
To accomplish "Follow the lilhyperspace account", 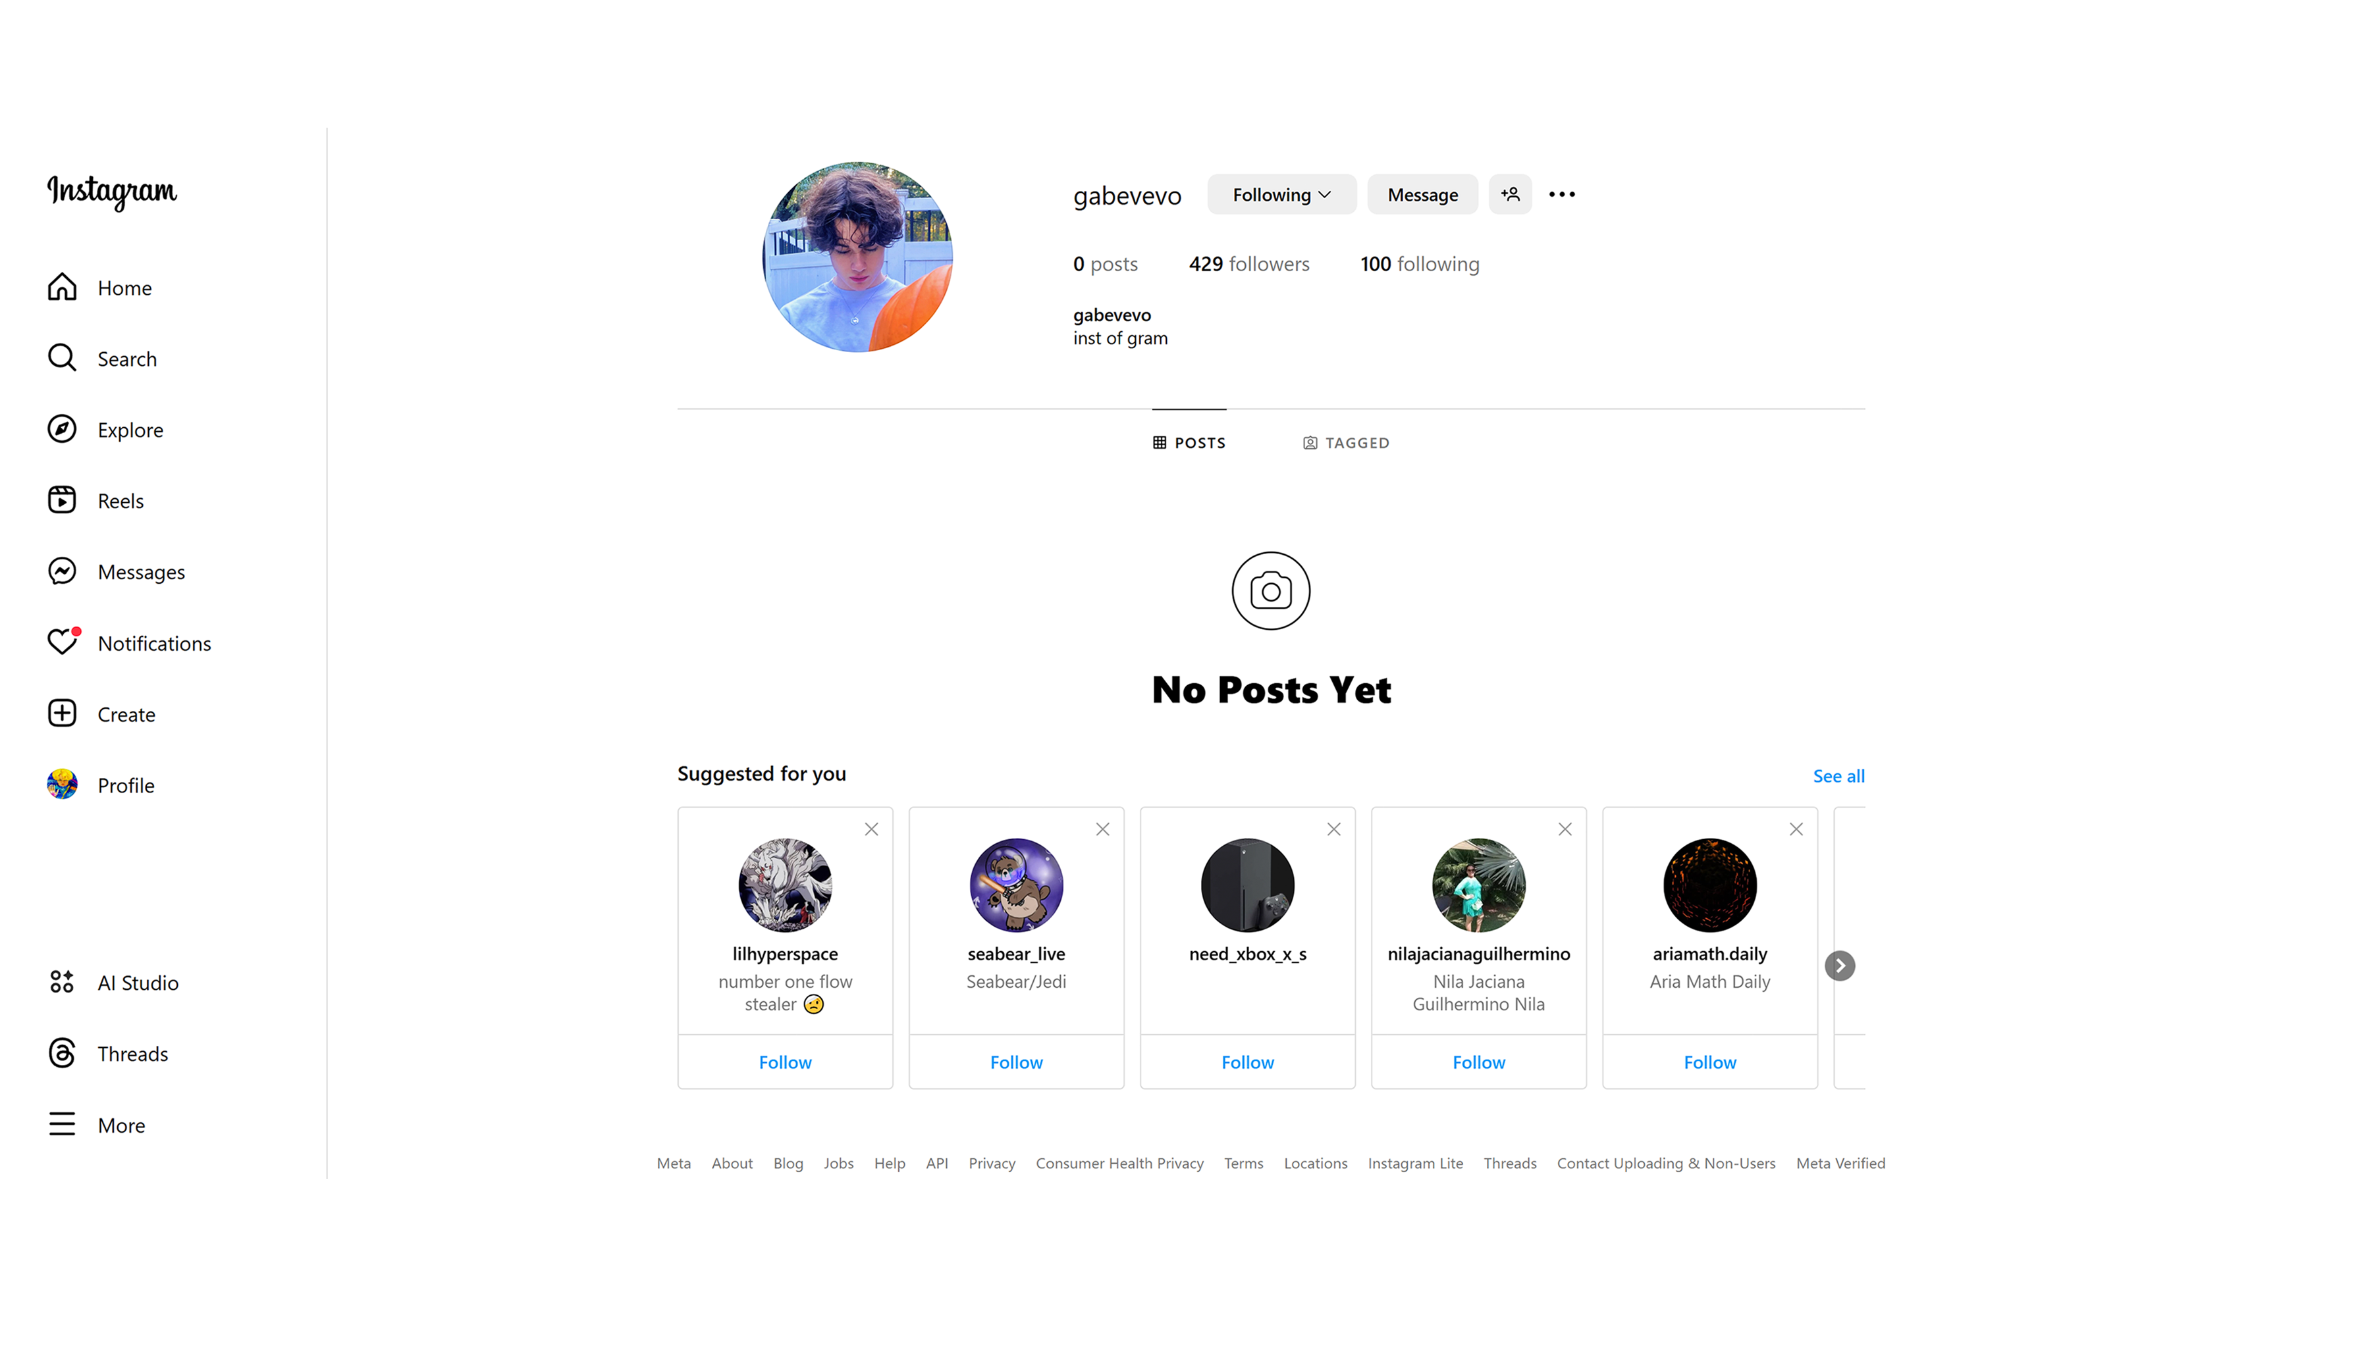I will [785, 1062].
